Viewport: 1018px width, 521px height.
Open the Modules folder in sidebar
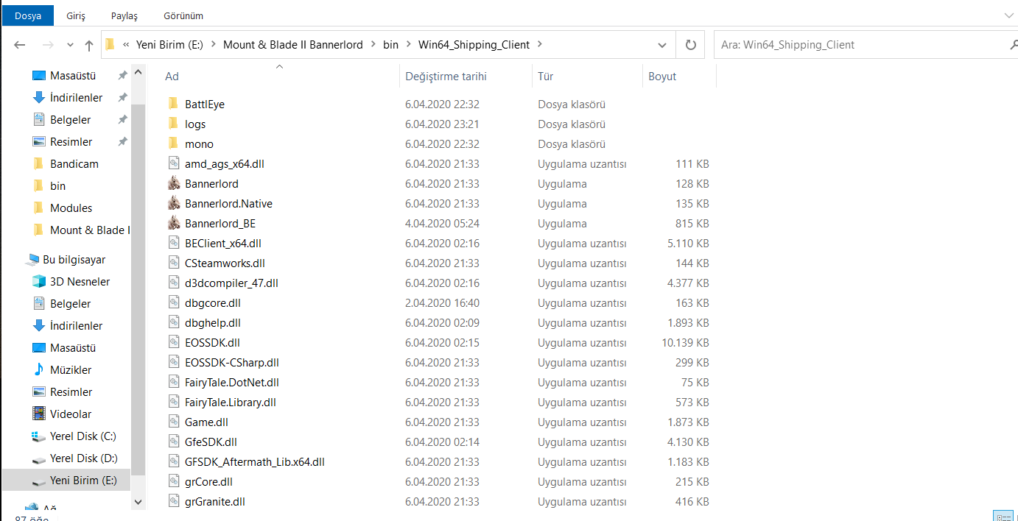pyautogui.click(x=71, y=208)
